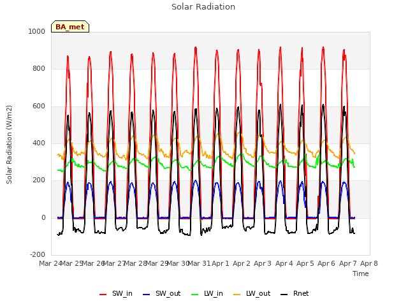Click the blue SW_out legend swatch
The width and height of the screenshot is (408, 306).
point(147,295)
